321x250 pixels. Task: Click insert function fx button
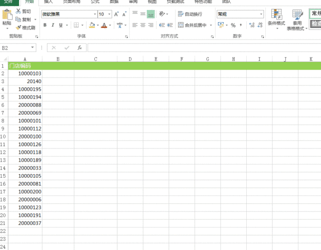pos(80,48)
